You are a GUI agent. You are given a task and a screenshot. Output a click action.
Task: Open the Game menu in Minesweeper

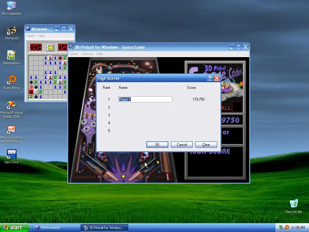(31, 36)
